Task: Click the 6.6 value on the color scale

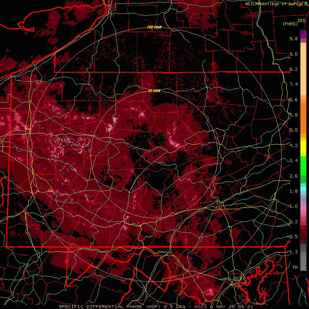Action: point(294,100)
